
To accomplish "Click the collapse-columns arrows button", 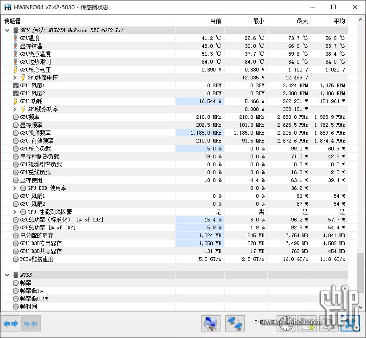I will [x=31, y=324].
